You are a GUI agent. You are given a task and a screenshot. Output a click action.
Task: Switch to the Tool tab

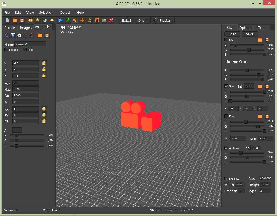(262, 28)
